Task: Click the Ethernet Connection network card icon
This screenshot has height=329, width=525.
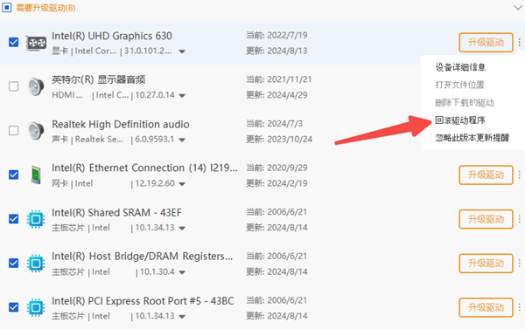Action: pyautogui.click(x=36, y=175)
